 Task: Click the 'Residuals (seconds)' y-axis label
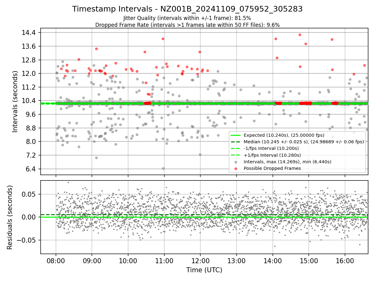tap(10, 217)
